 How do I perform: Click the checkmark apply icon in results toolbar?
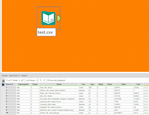pos(22,80)
